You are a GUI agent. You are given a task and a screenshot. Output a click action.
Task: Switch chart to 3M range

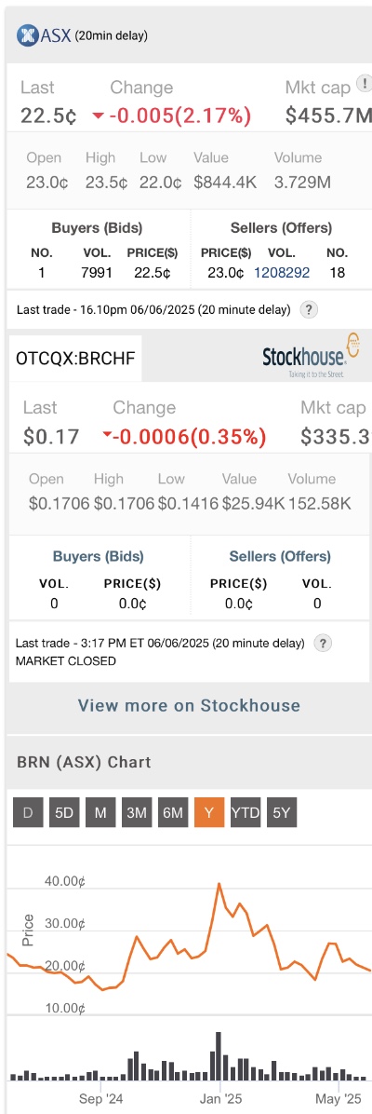[137, 813]
